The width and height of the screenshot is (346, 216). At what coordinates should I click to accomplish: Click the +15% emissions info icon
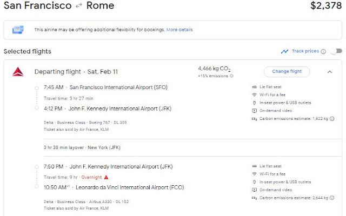(232, 76)
